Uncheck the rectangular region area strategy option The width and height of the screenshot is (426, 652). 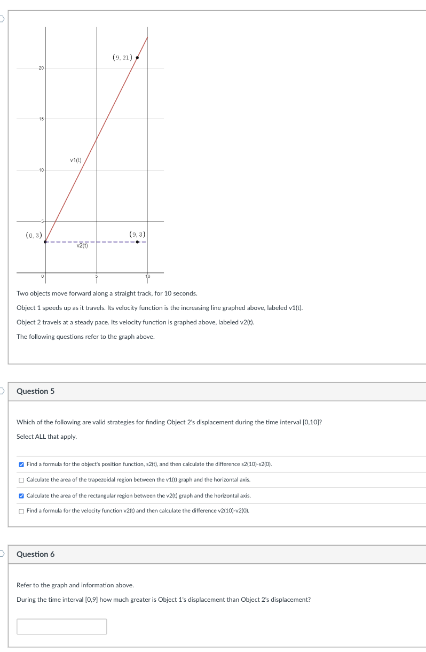pos(20,495)
